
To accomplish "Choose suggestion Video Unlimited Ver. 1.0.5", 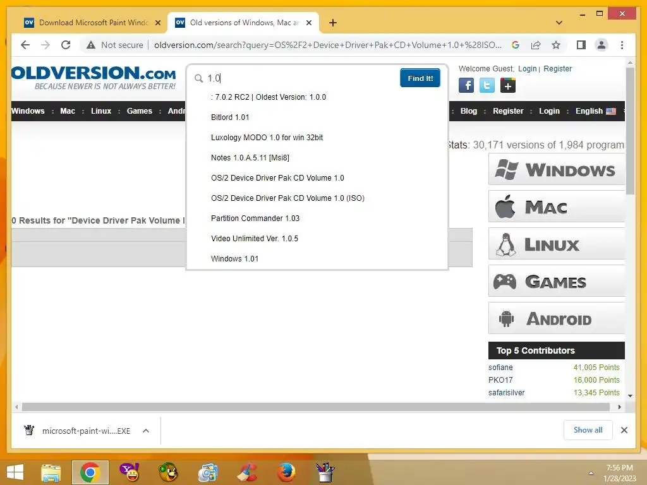I will (254, 238).
